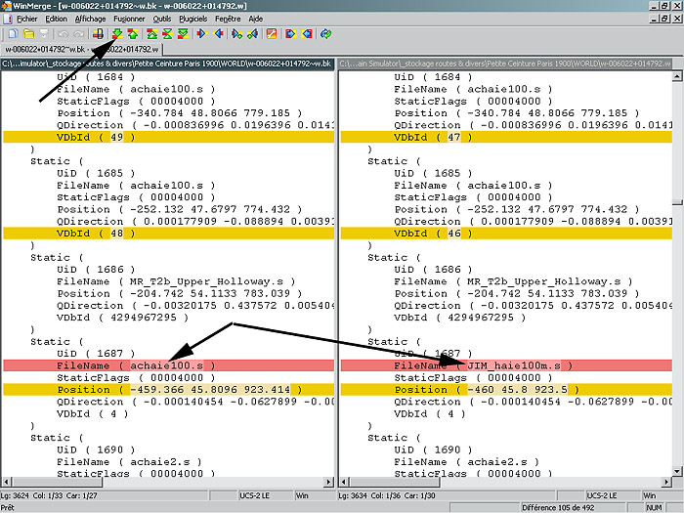Click right pane file path header

tap(505, 64)
